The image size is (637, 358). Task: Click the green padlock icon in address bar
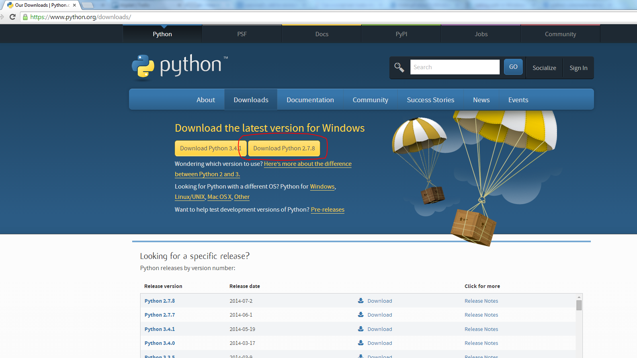(x=25, y=17)
